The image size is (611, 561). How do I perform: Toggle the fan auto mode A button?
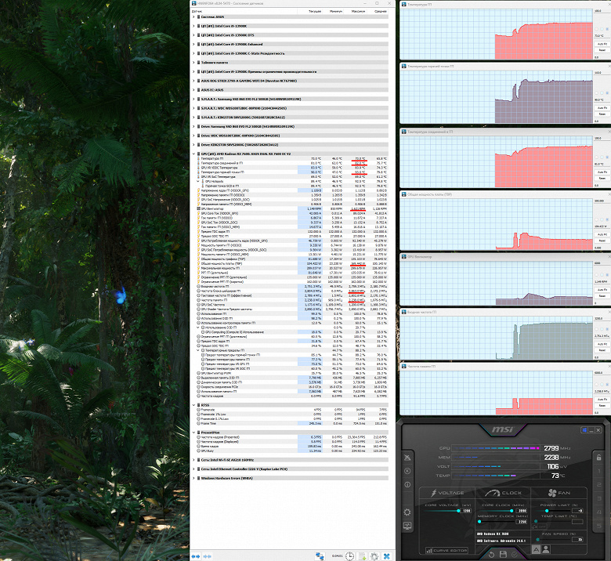[536, 549]
